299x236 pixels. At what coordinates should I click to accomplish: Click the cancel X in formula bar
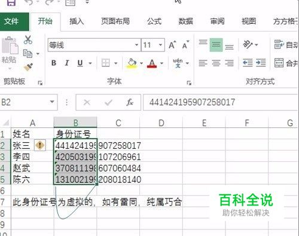point(87,102)
